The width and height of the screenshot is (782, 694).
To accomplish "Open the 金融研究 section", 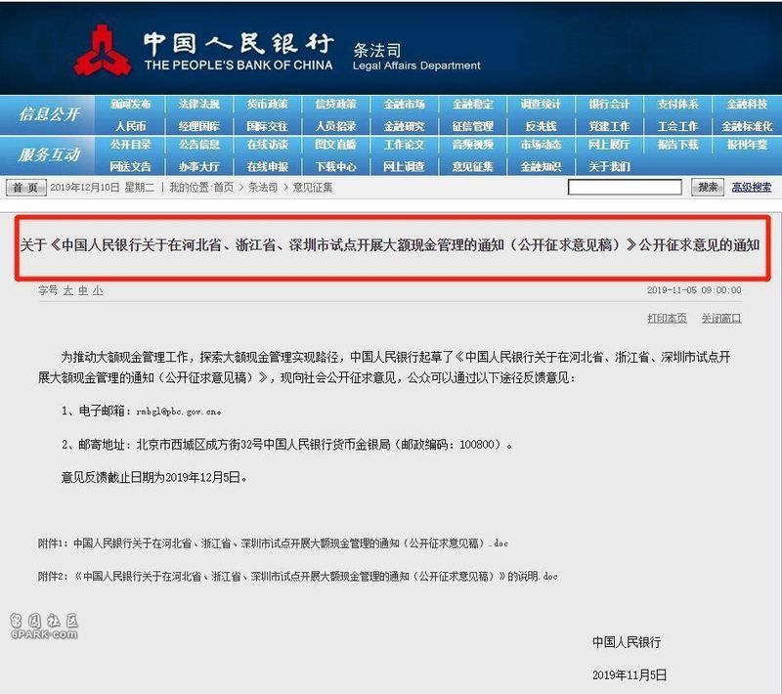I will [404, 126].
